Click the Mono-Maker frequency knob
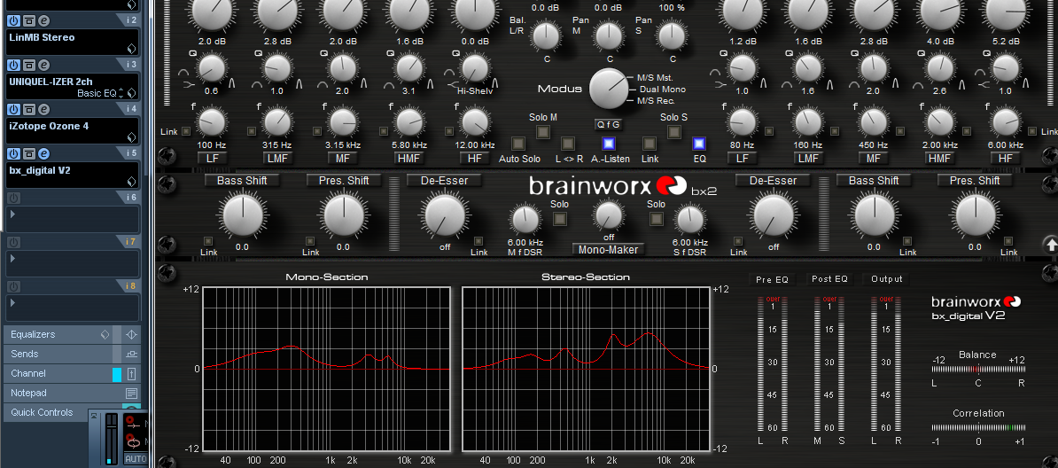 608,215
